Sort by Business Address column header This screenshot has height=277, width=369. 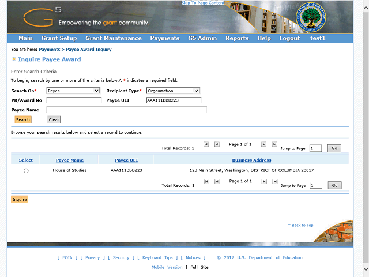pyautogui.click(x=251, y=160)
